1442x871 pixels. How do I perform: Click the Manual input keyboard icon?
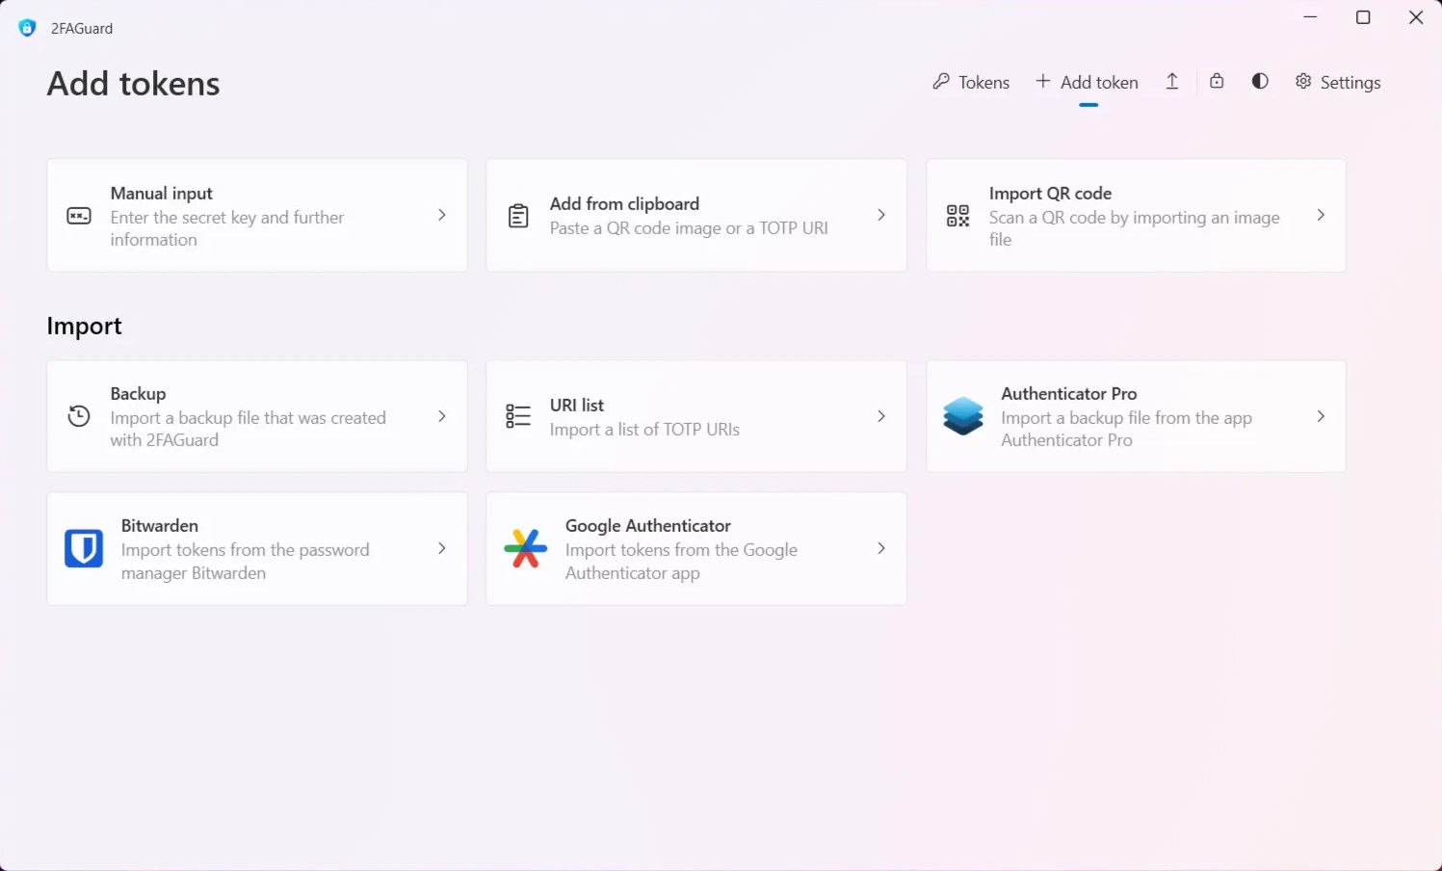[79, 216]
